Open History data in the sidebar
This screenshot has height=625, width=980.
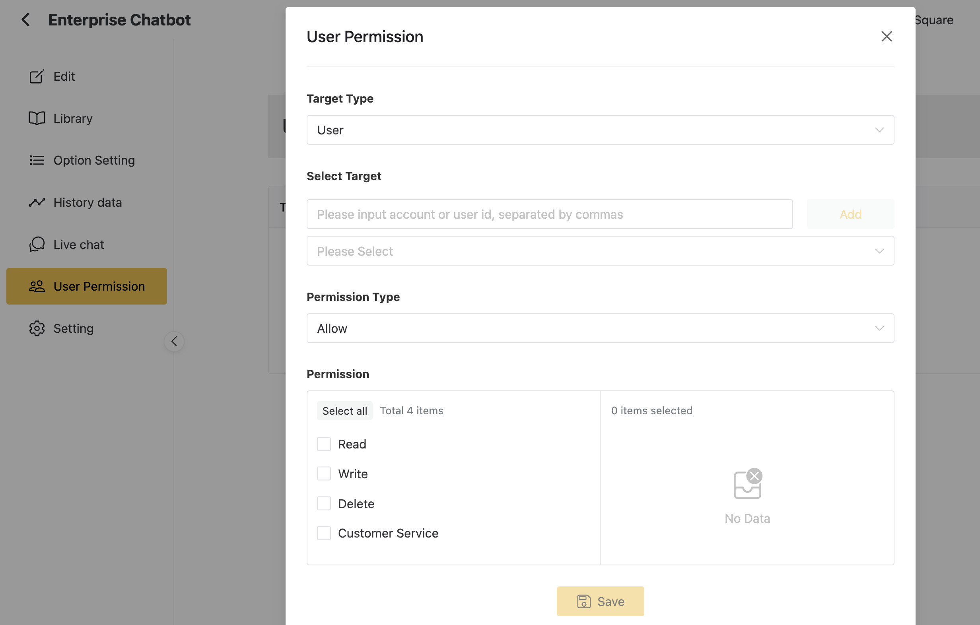tap(87, 202)
